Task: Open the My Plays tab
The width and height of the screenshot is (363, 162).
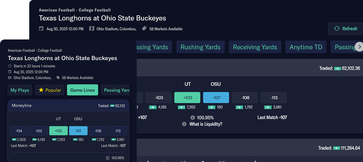Action: tap(20, 90)
